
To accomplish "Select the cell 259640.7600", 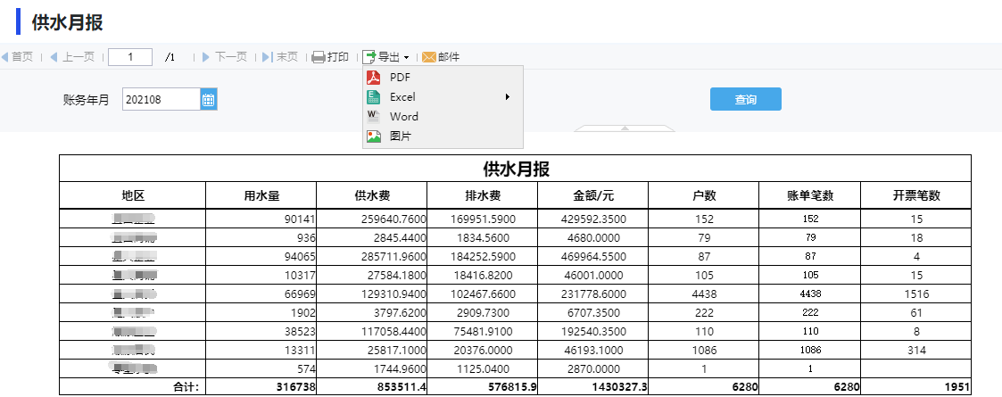I will (x=372, y=219).
